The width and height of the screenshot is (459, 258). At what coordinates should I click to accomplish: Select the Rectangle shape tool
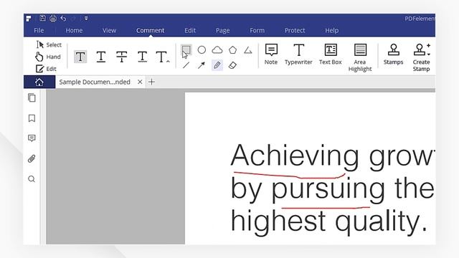[186, 50]
